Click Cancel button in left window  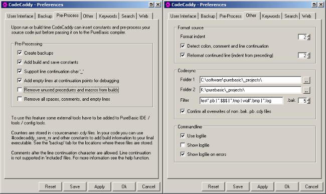tap(148, 186)
